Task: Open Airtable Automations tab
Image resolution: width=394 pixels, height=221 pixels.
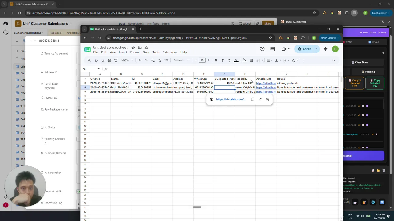Action: pyautogui.click(x=136, y=24)
